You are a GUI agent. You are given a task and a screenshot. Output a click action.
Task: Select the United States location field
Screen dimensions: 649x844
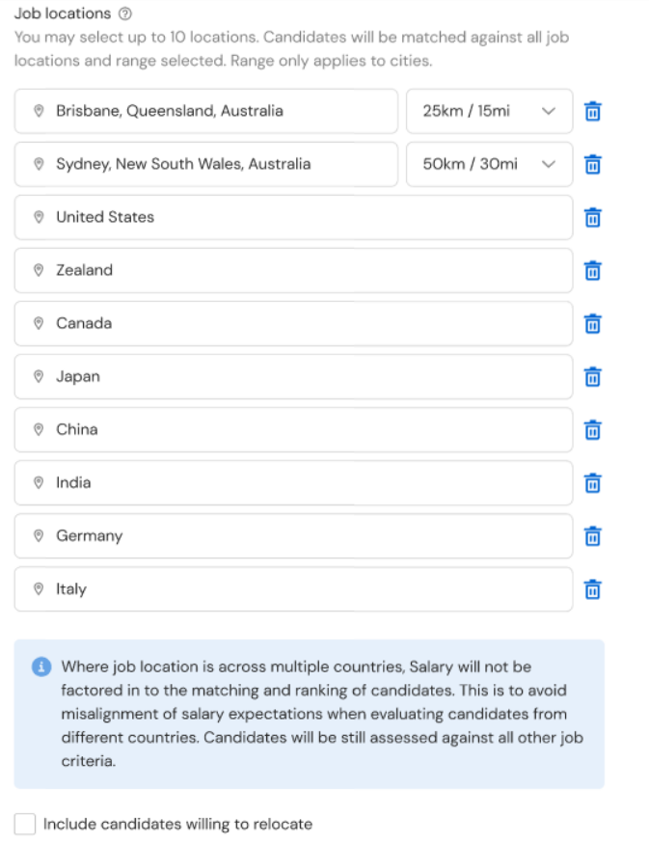coord(293,217)
